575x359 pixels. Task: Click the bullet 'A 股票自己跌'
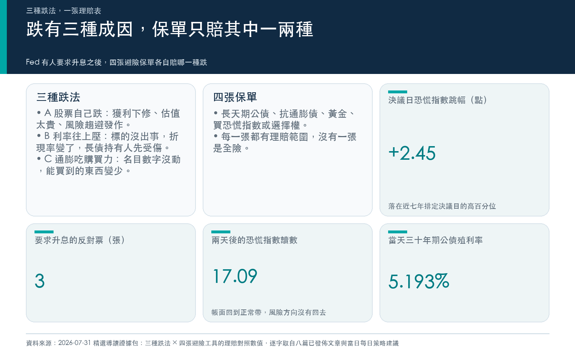[x=108, y=119]
